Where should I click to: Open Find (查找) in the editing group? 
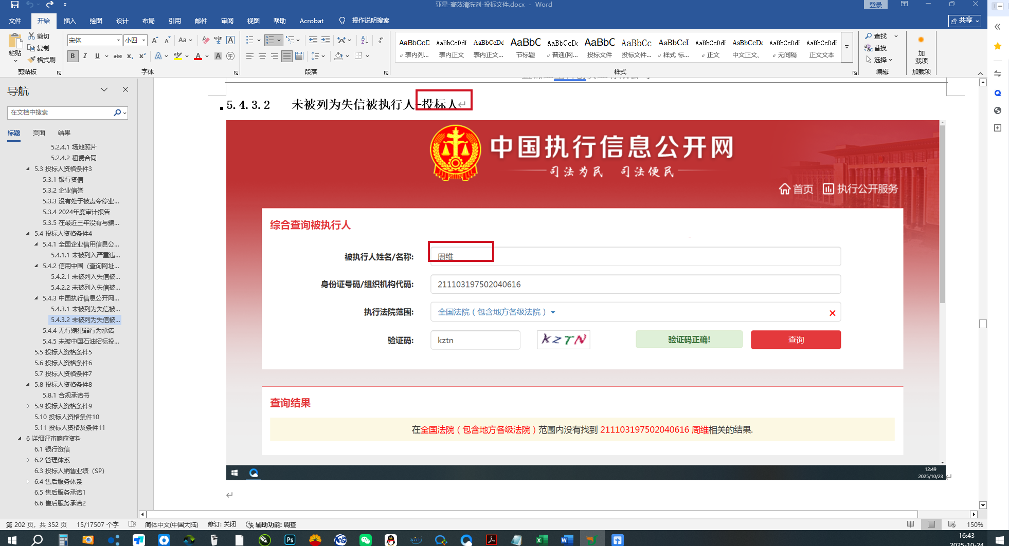tap(876, 36)
